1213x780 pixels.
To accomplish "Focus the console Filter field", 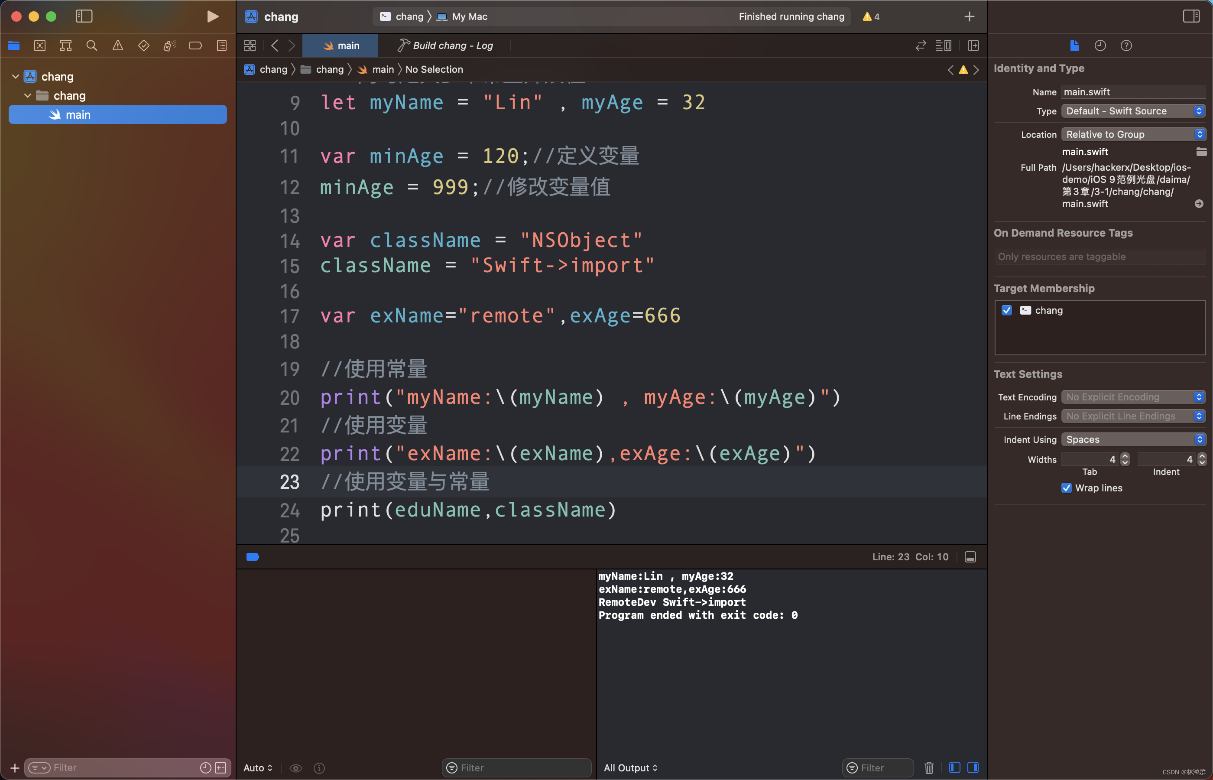I will [x=878, y=768].
